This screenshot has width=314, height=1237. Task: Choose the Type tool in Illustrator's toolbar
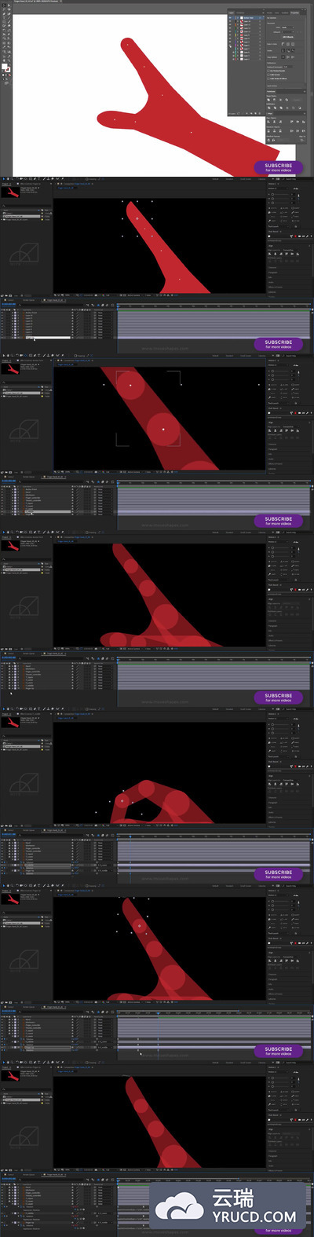coord(4,18)
